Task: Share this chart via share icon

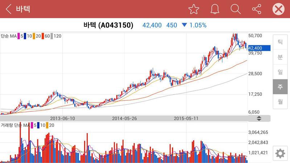Action: 257,9
